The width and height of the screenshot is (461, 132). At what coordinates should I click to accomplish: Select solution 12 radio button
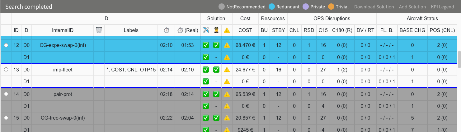pyautogui.click(x=6, y=45)
